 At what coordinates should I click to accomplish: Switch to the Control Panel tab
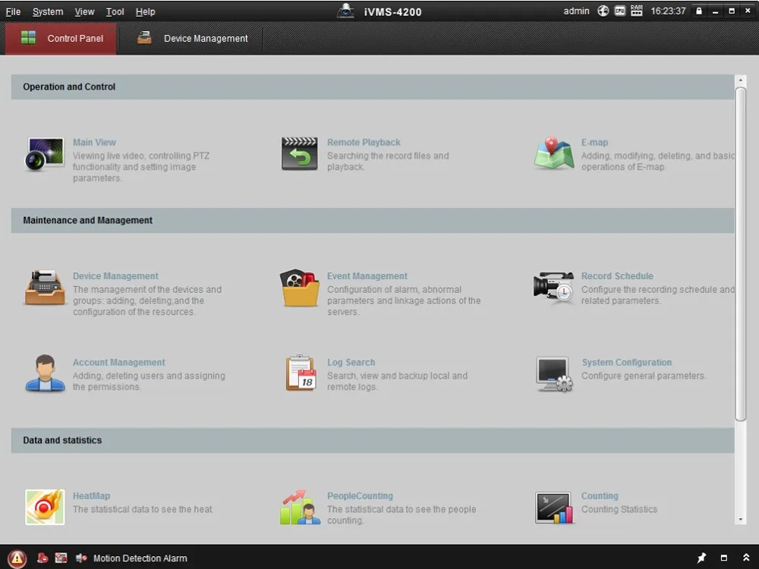pyautogui.click(x=61, y=38)
